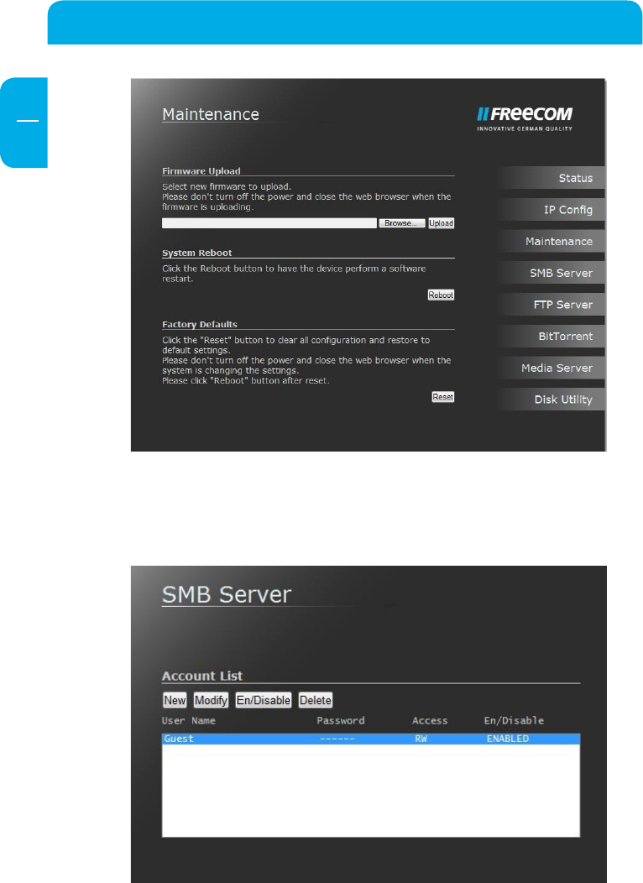The height and width of the screenshot is (883, 643).
Task: Open the BitTorrent page
Action: pos(551,337)
